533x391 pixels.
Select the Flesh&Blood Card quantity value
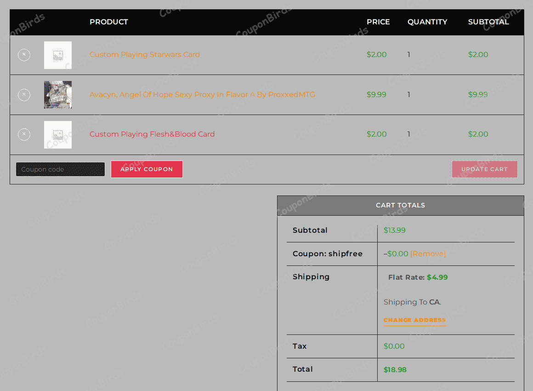pyautogui.click(x=409, y=134)
